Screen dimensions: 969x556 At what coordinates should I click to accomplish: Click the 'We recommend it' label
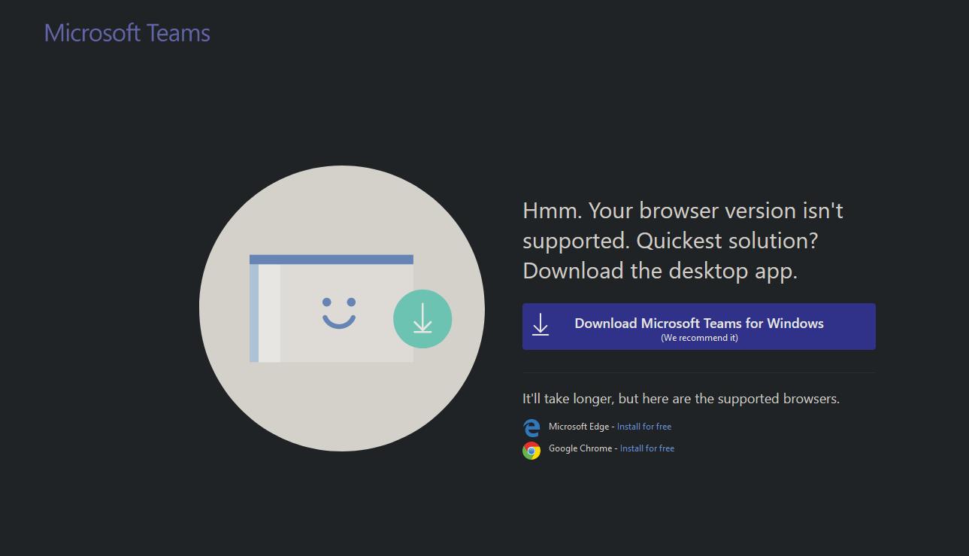699,337
